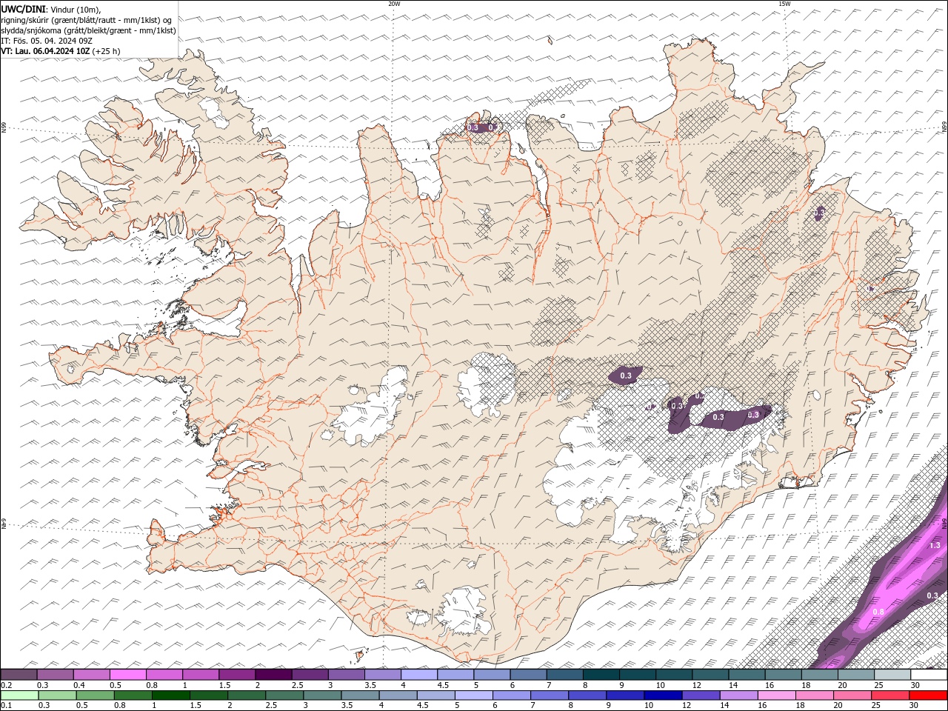Click the 20W longitude label
This screenshot has width=948, height=711.
394,4
